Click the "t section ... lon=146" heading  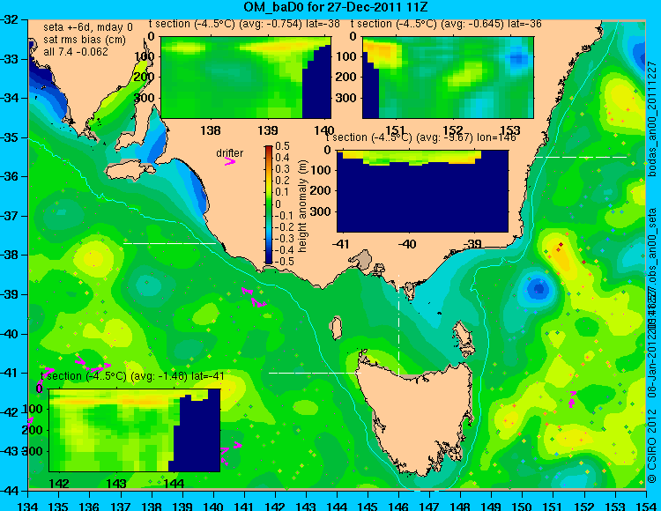click(420, 137)
